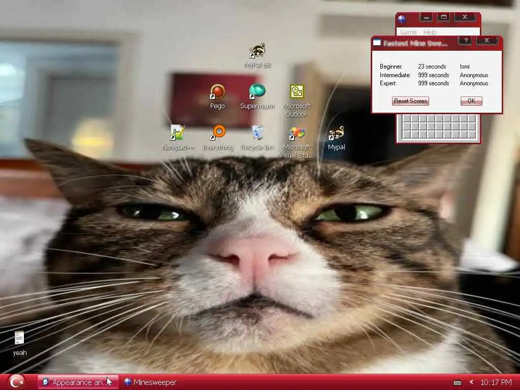Open the yeah text file icon
The width and height of the screenshot is (520, 390).
[x=20, y=343]
